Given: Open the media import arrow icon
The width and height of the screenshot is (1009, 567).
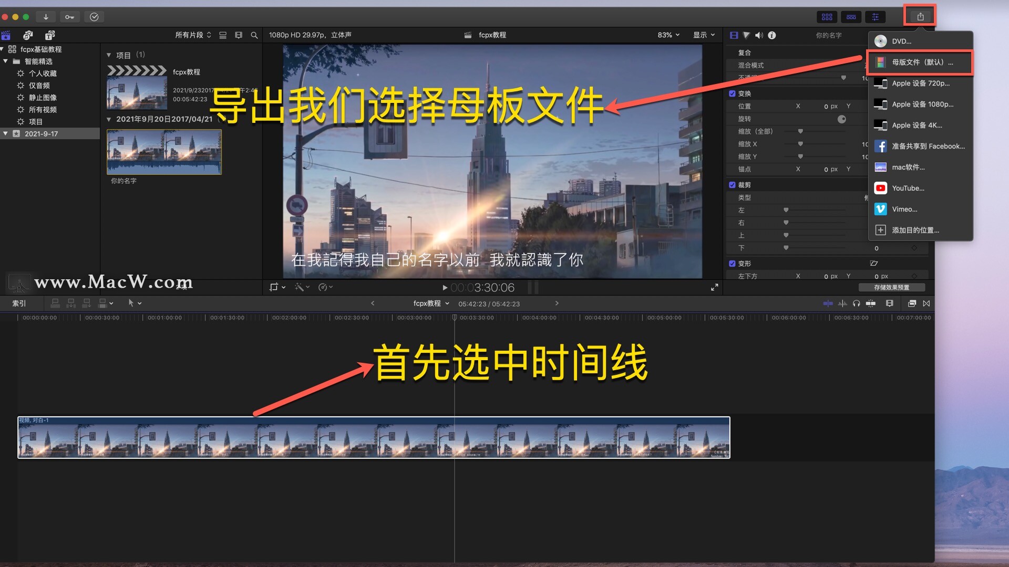Looking at the screenshot, I should tap(46, 17).
